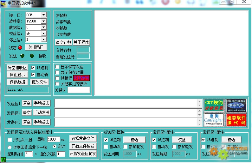This screenshot has height=163, width=252.
Task: Toggle 16进制 in 发送区2属性
Action: point(154,140)
